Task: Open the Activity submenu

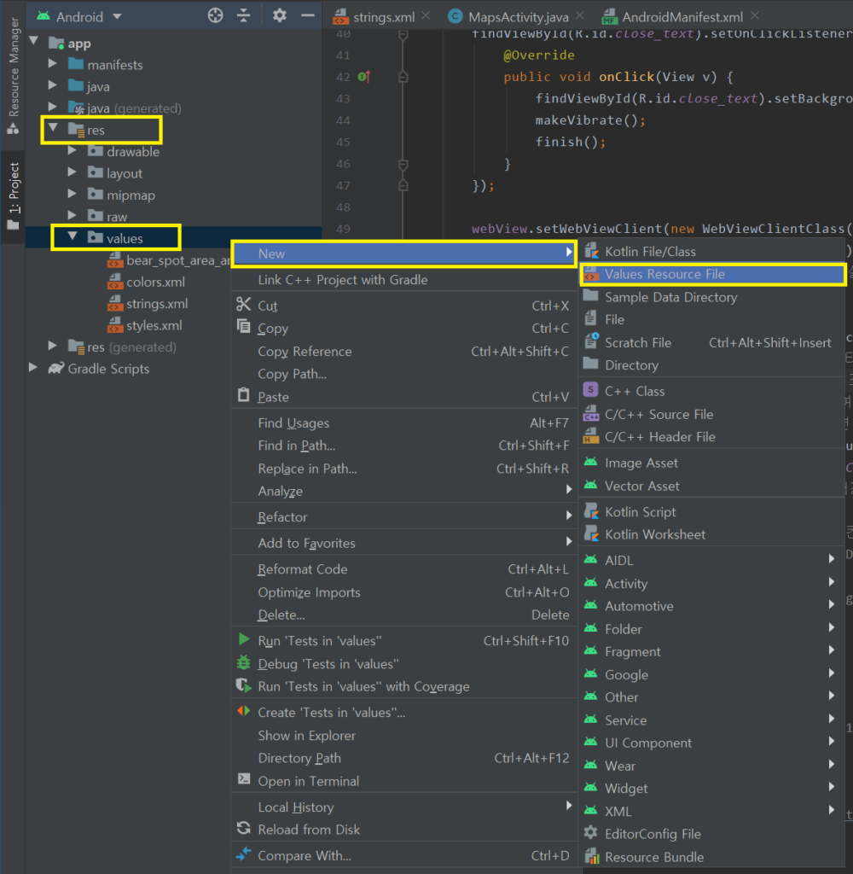Action: pyautogui.click(x=626, y=584)
